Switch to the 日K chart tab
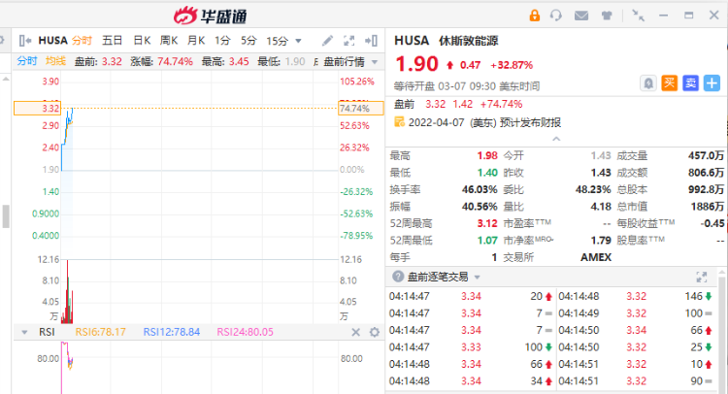 coord(141,41)
